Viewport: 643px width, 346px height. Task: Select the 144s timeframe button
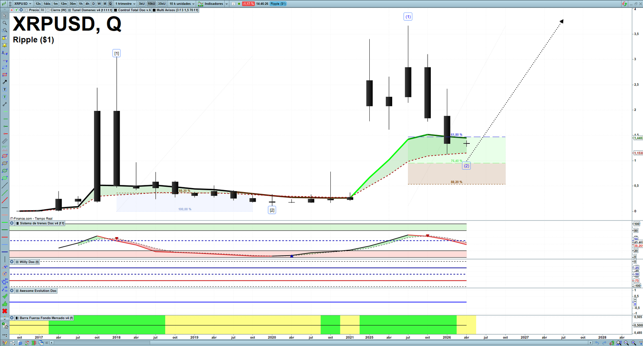pyautogui.click(x=47, y=4)
